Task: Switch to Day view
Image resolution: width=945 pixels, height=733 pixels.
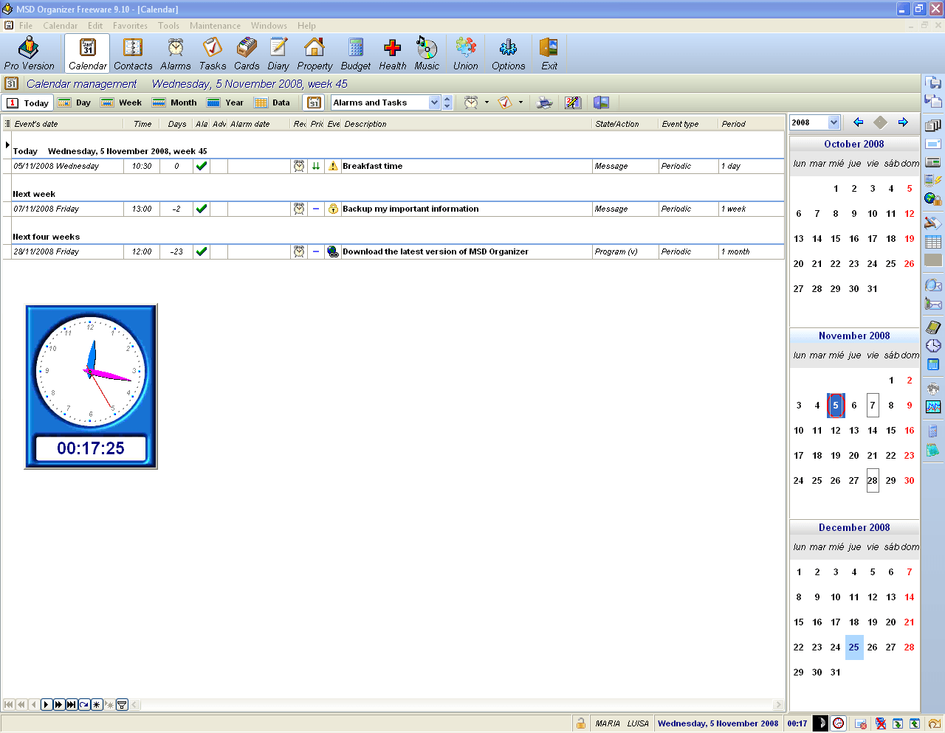Action: [x=75, y=103]
